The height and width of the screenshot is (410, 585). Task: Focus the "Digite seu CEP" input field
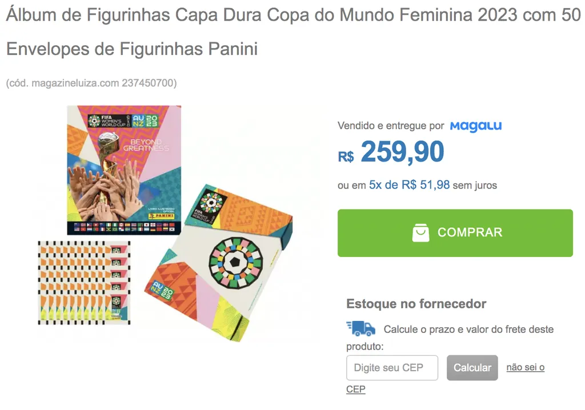pyautogui.click(x=392, y=368)
